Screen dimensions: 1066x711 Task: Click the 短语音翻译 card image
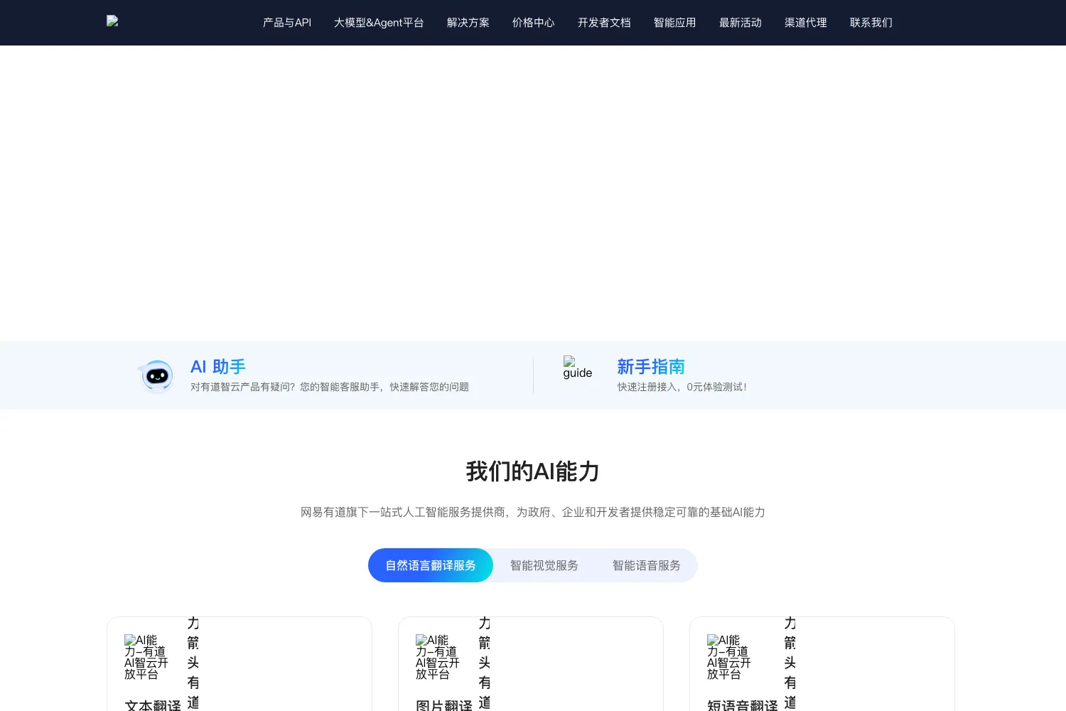[x=730, y=657]
